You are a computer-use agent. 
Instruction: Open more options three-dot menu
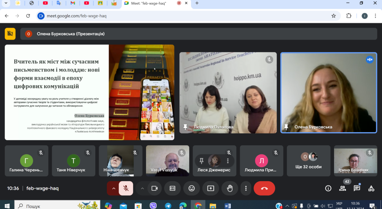[246, 188]
